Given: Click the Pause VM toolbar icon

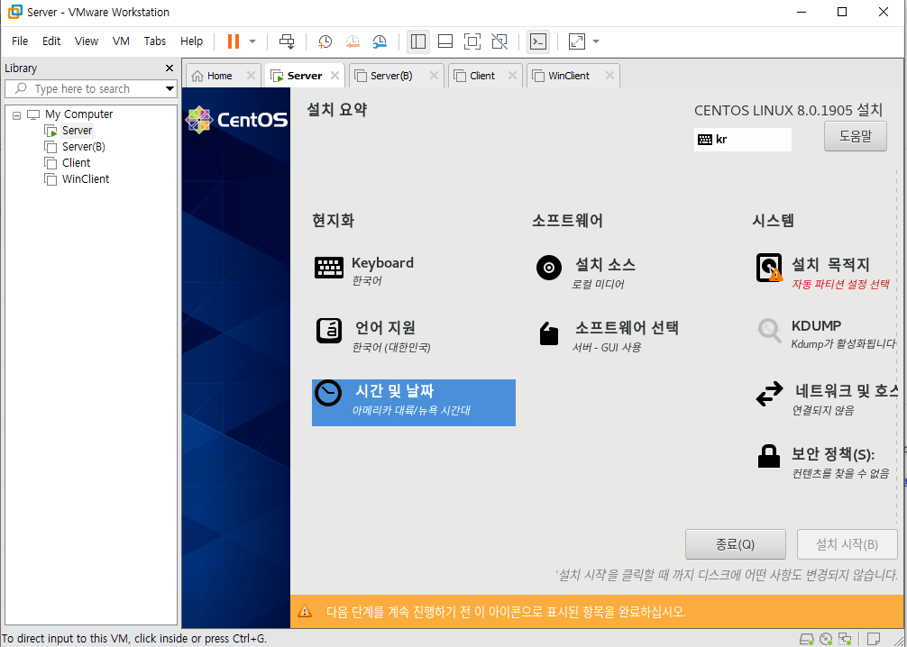Looking at the screenshot, I should [234, 41].
